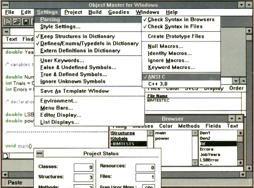Screen dimensions: 254x188
Task: Click the Browser window's minimize arrow
Action: [x=232, y=119]
